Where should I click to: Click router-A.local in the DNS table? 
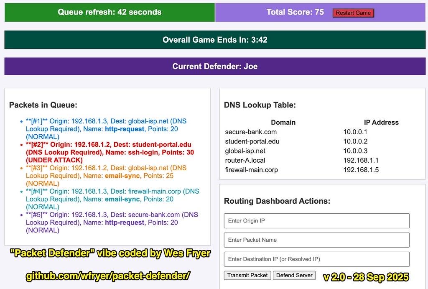click(x=245, y=160)
